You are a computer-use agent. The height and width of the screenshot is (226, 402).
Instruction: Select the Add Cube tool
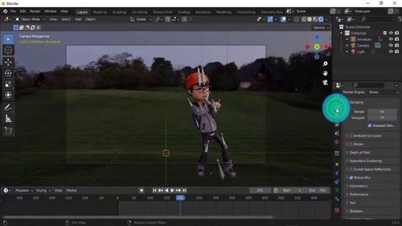click(x=8, y=131)
